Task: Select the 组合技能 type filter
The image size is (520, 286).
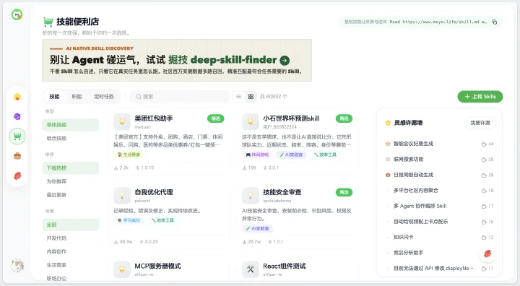Action: (x=71, y=139)
